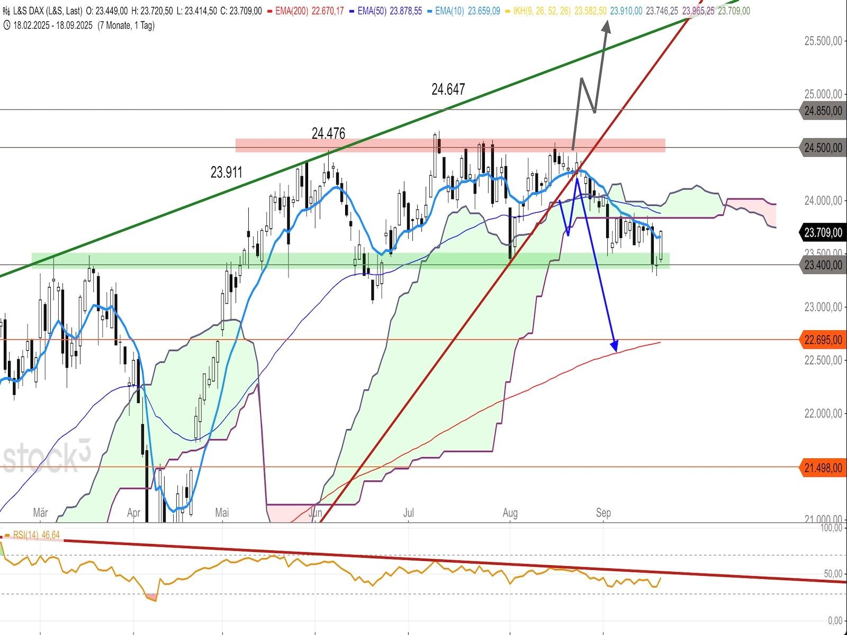Select the L&S DAX (L&S, Last) title
Screen dimensions: 847x635
coord(48,11)
